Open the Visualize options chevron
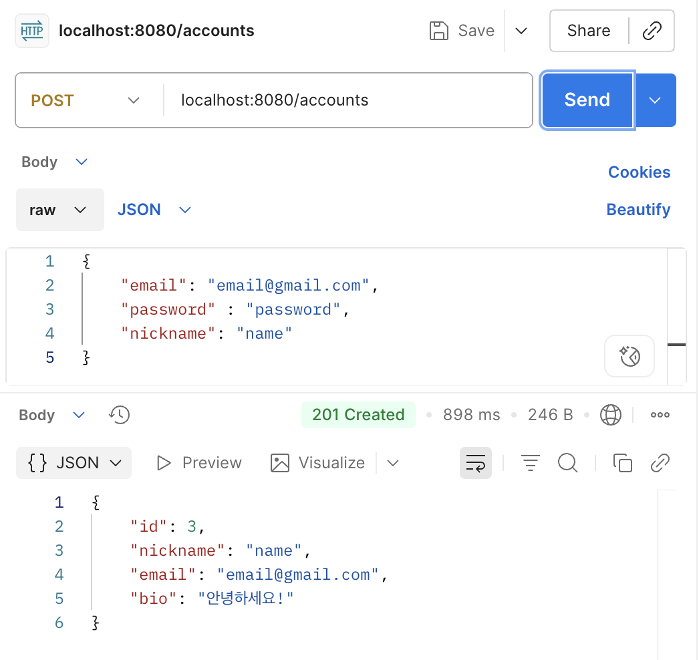This screenshot has width=699, height=660. tap(393, 463)
